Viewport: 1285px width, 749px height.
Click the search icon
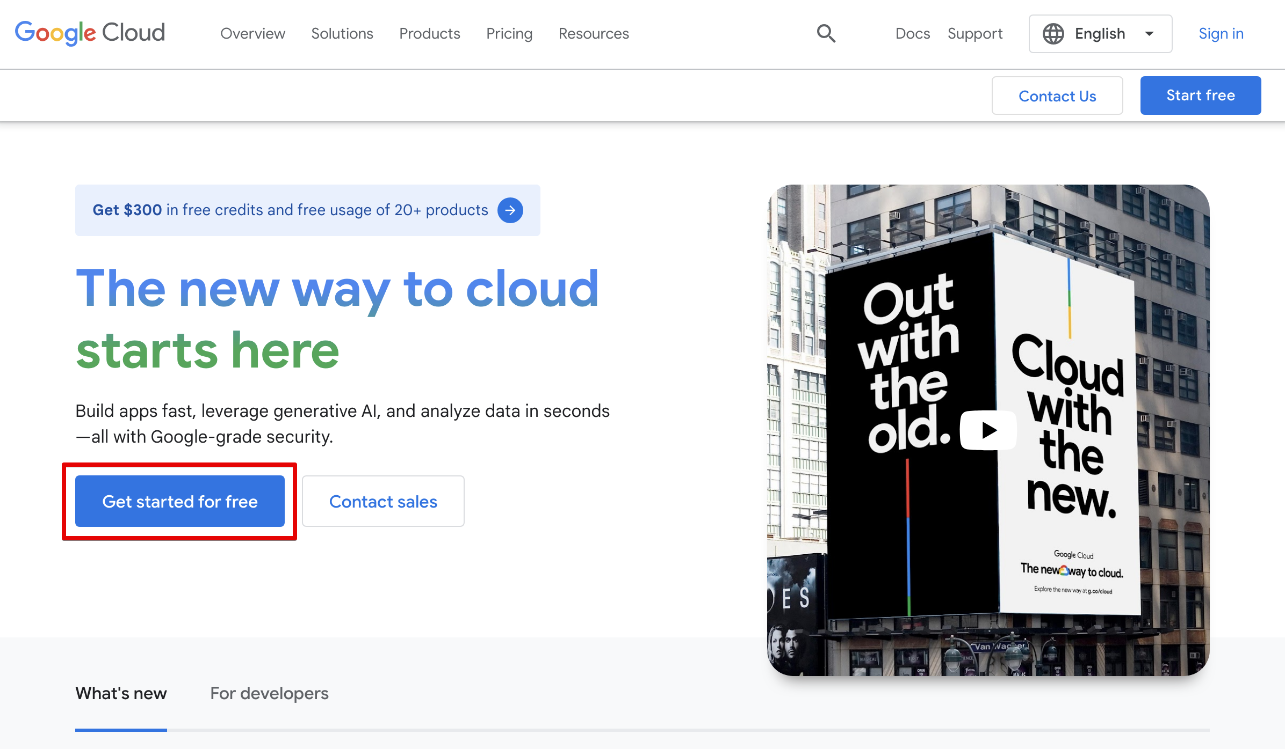pos(826,33)
